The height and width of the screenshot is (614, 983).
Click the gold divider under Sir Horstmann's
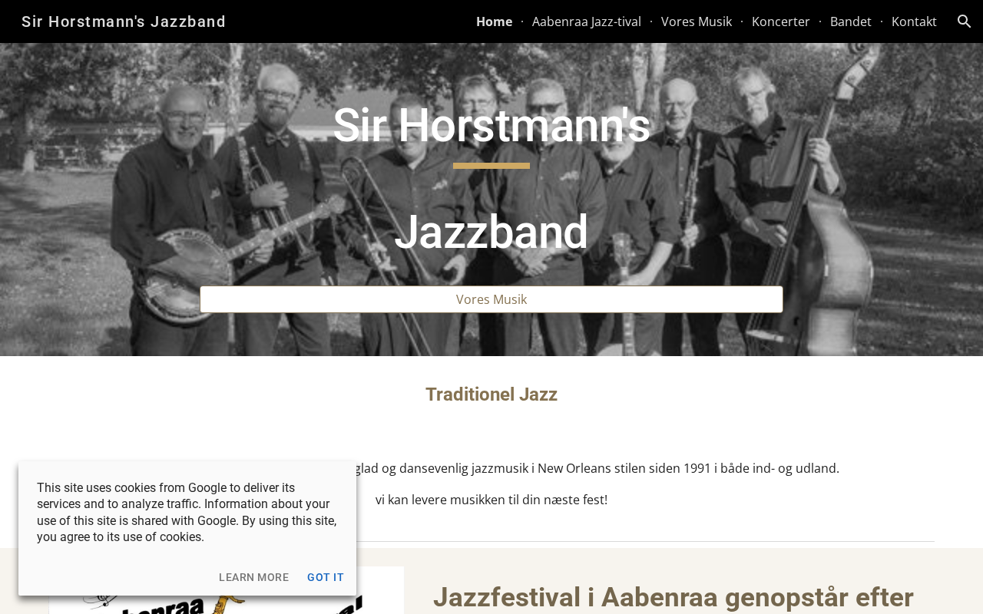(x=491, y=166)
